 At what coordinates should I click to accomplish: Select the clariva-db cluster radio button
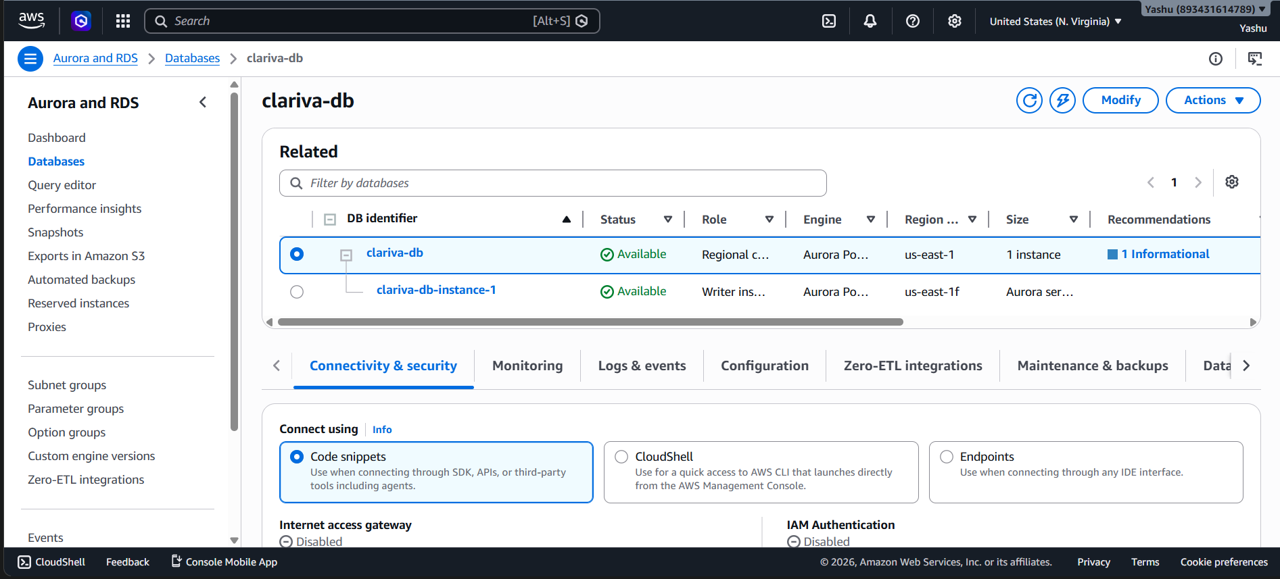[x=297, y=254]
